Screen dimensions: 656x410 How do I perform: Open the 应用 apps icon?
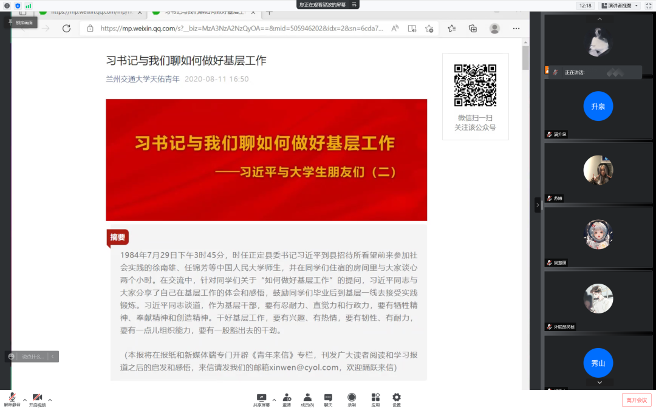376,400
